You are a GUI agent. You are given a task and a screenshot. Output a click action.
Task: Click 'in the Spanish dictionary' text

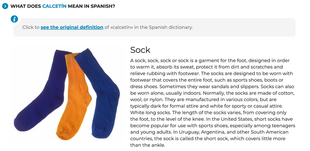[163, 27]
